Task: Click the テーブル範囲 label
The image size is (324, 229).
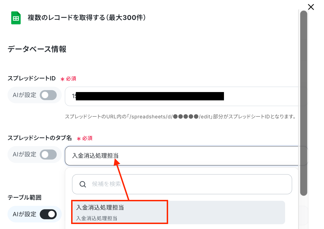Action: (24, 197)
